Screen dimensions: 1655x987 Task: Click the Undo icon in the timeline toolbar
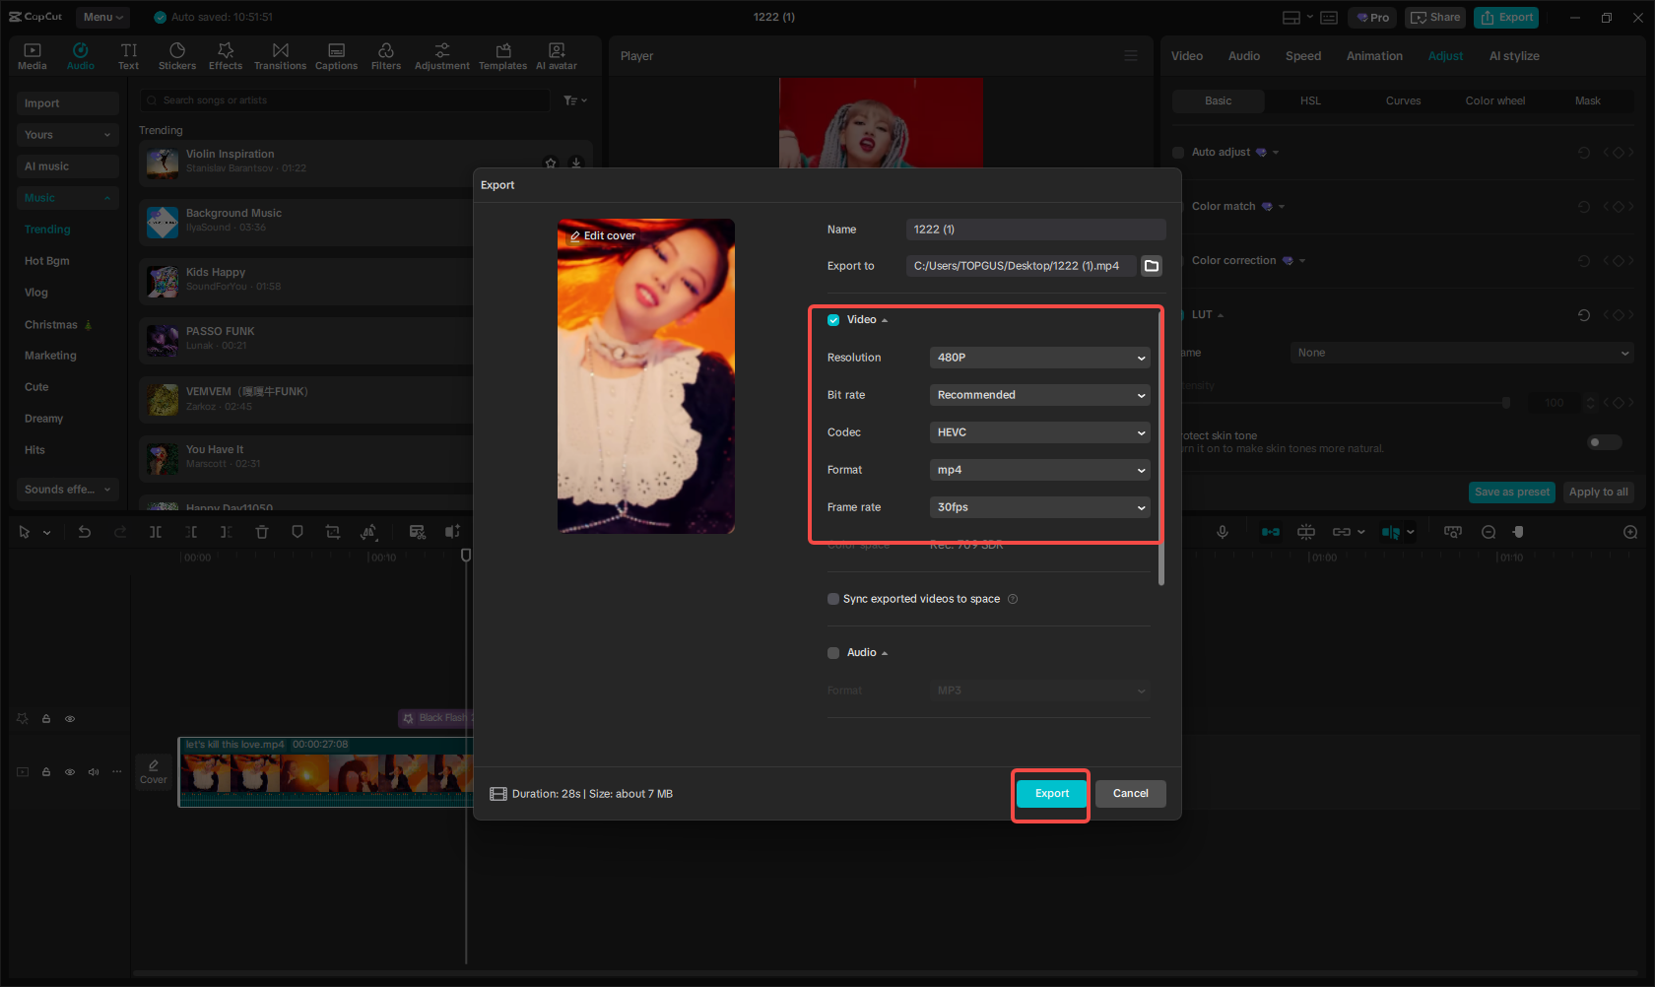[85, 531]
